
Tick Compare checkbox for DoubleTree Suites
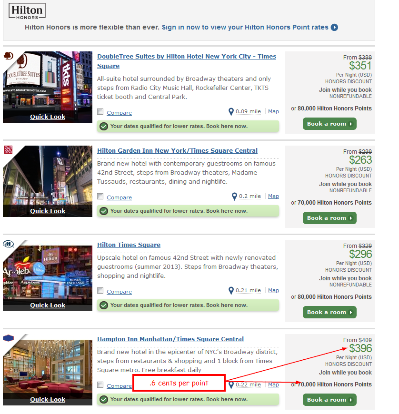[100, 112]
